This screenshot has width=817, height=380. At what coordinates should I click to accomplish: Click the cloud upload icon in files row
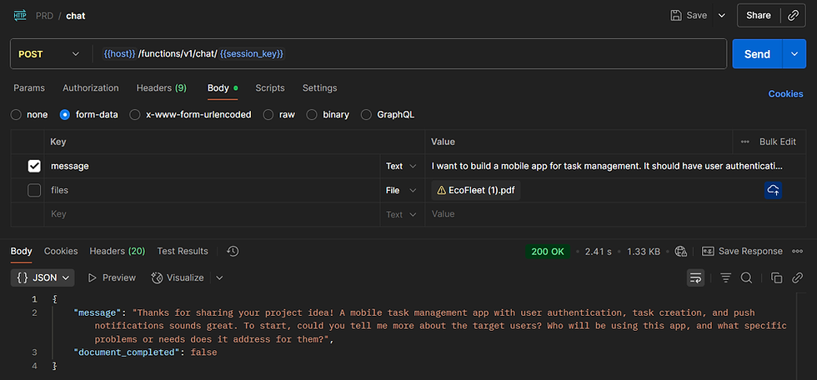click(774, 191)
